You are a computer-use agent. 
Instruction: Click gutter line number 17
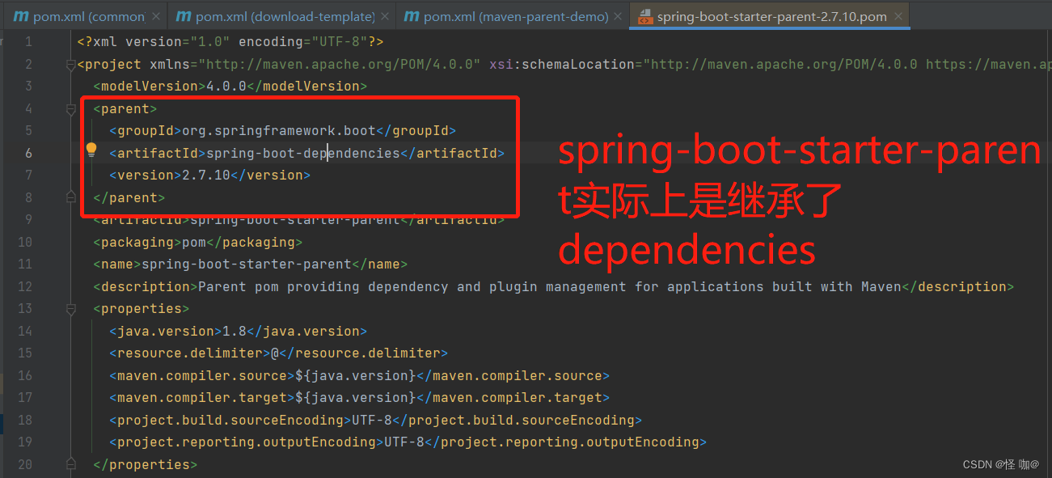24,397
